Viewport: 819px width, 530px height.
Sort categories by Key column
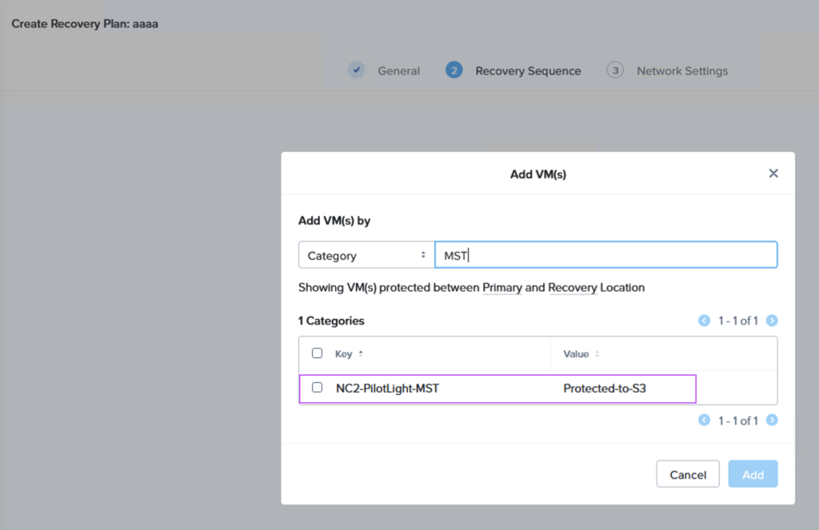[x=349, y=354]
